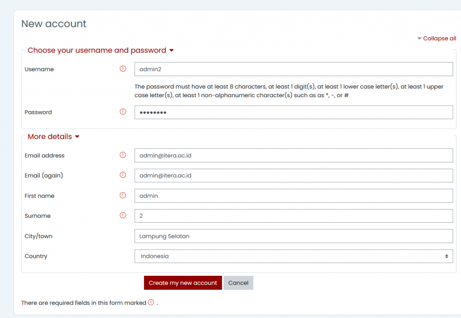Click the Cancel button

[238, 283]
